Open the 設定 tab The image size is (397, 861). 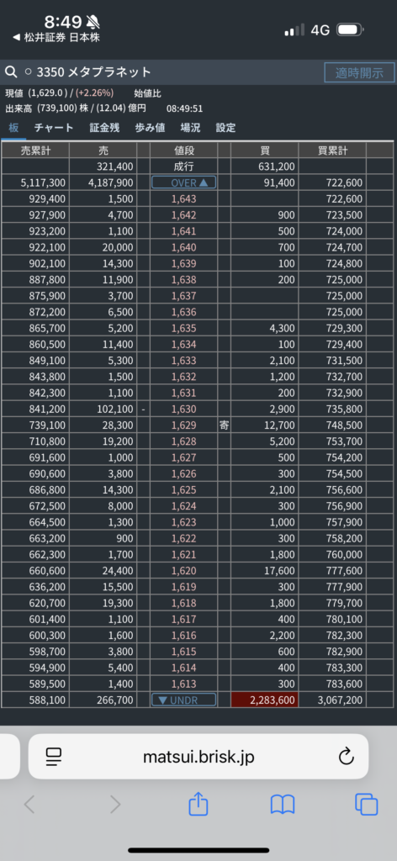[x=225, y=128]
